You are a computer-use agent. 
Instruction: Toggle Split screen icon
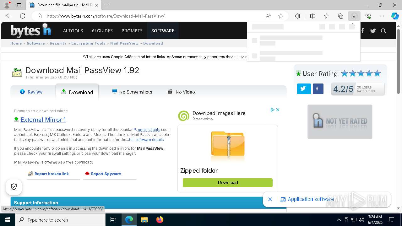pos(312,16)
